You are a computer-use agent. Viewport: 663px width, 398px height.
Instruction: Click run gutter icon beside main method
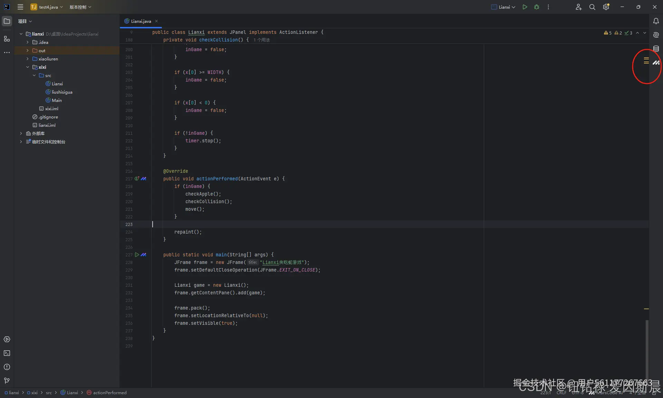137,255
